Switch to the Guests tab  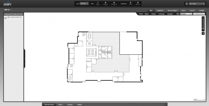pos(192,10)
